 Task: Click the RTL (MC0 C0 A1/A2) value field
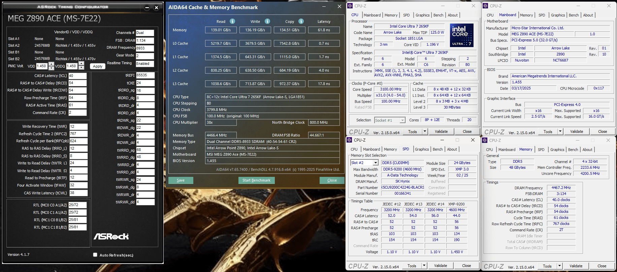77,205
